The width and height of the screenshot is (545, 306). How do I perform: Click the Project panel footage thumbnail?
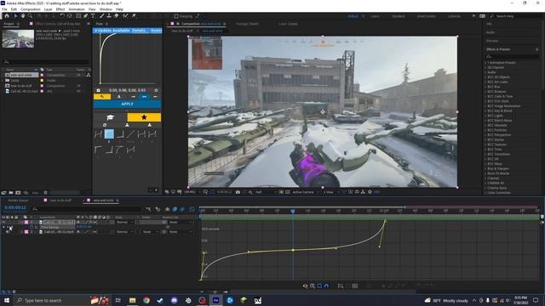tap(18, 38)
